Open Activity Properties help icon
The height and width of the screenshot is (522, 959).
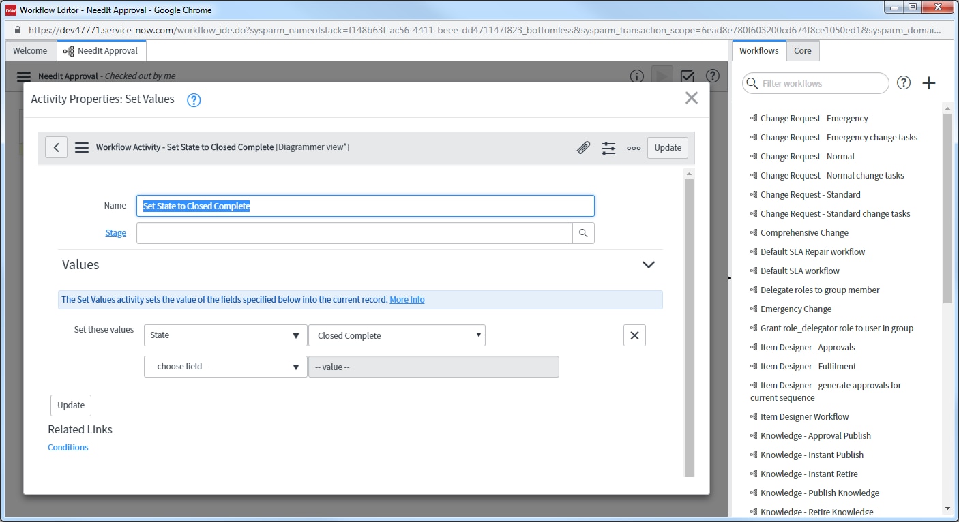pos(194,100)
